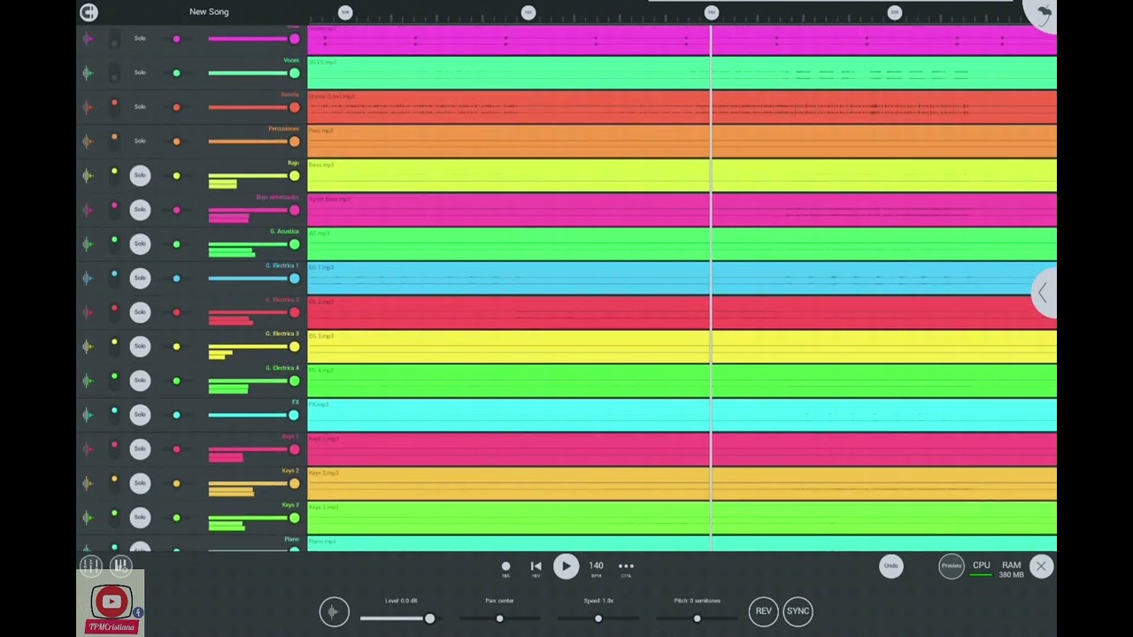Open the main menu icon at top left

(89, 12)
